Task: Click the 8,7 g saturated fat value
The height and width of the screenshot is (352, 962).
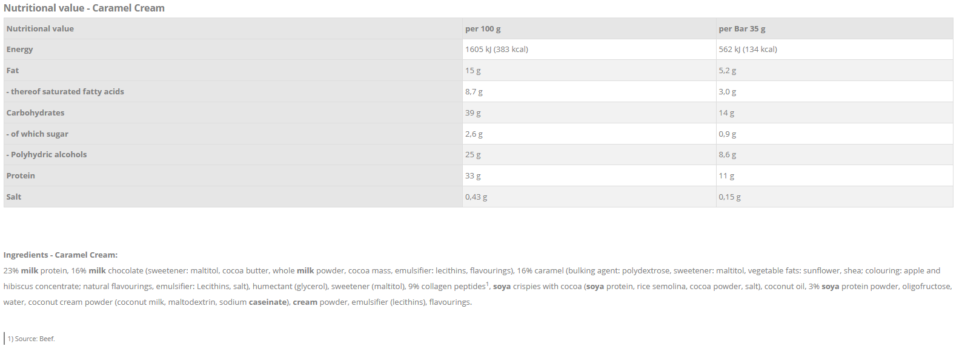Action: coord(474,92)
